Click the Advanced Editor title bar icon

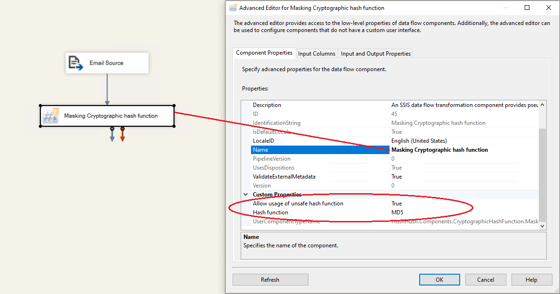click(x=233, y=8)
